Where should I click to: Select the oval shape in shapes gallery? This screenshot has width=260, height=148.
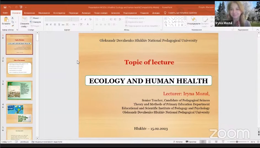[179, 18]
